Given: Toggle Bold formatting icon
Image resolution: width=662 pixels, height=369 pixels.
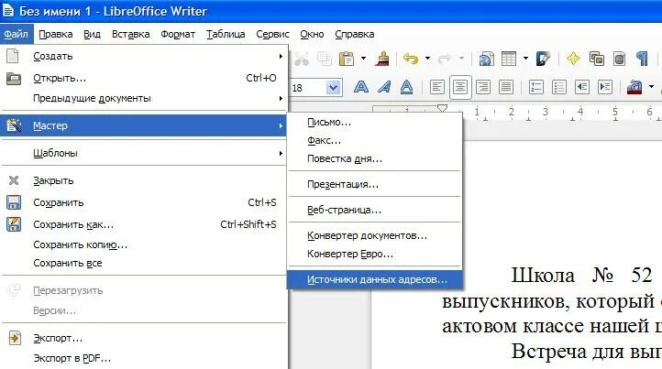Looking at the screenshot, I should pos(361,87).
